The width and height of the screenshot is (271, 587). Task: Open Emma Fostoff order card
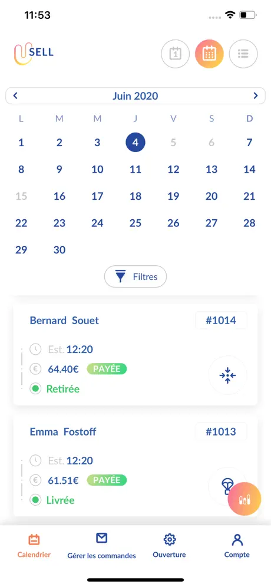point(135,466)
